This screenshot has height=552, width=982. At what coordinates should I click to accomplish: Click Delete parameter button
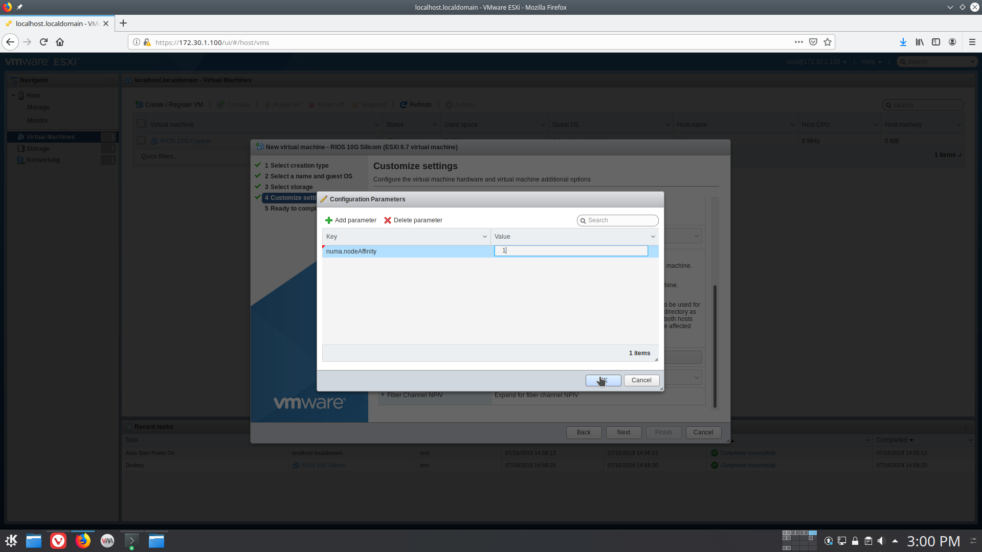point(413,220)
